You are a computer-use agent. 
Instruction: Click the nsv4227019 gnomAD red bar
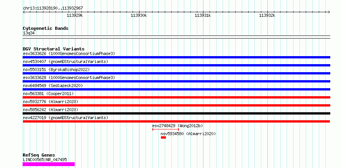coord(176,121)
